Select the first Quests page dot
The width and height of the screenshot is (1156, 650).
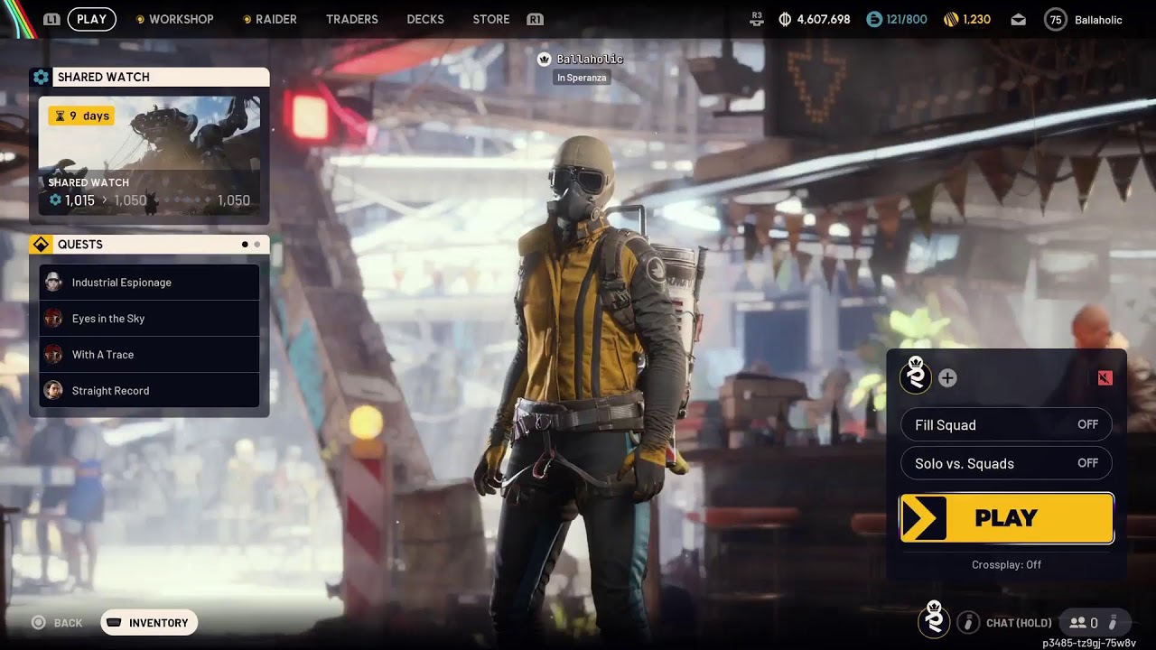[245, 245]
